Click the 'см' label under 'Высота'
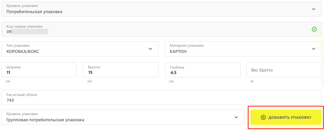Screen dimensions: 324x133 89,82
